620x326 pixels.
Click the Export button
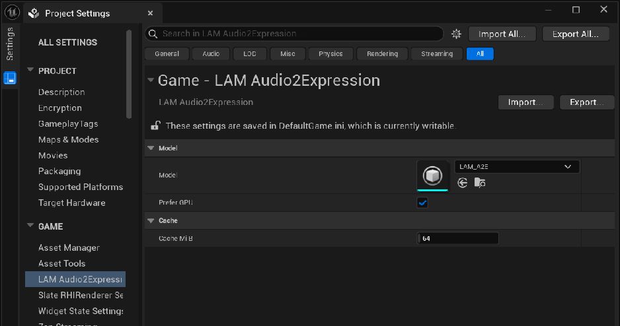click(x=587, y=102)
